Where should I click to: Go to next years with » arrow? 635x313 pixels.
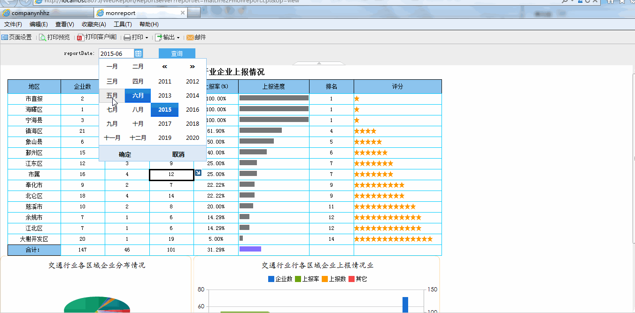(x=192, y=67)
